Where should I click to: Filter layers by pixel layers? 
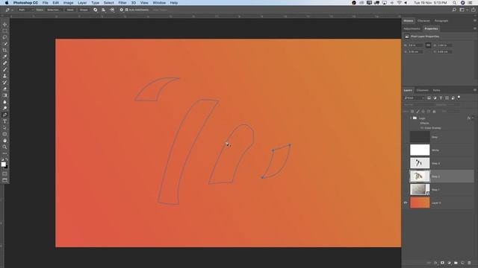(429, 98)
